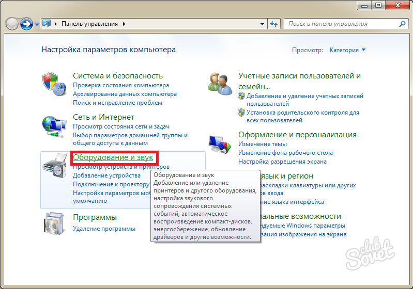This screenshot has height=289, width=413.
Task: Click 'Добавление устройства' link
Action: click(106, 175)
